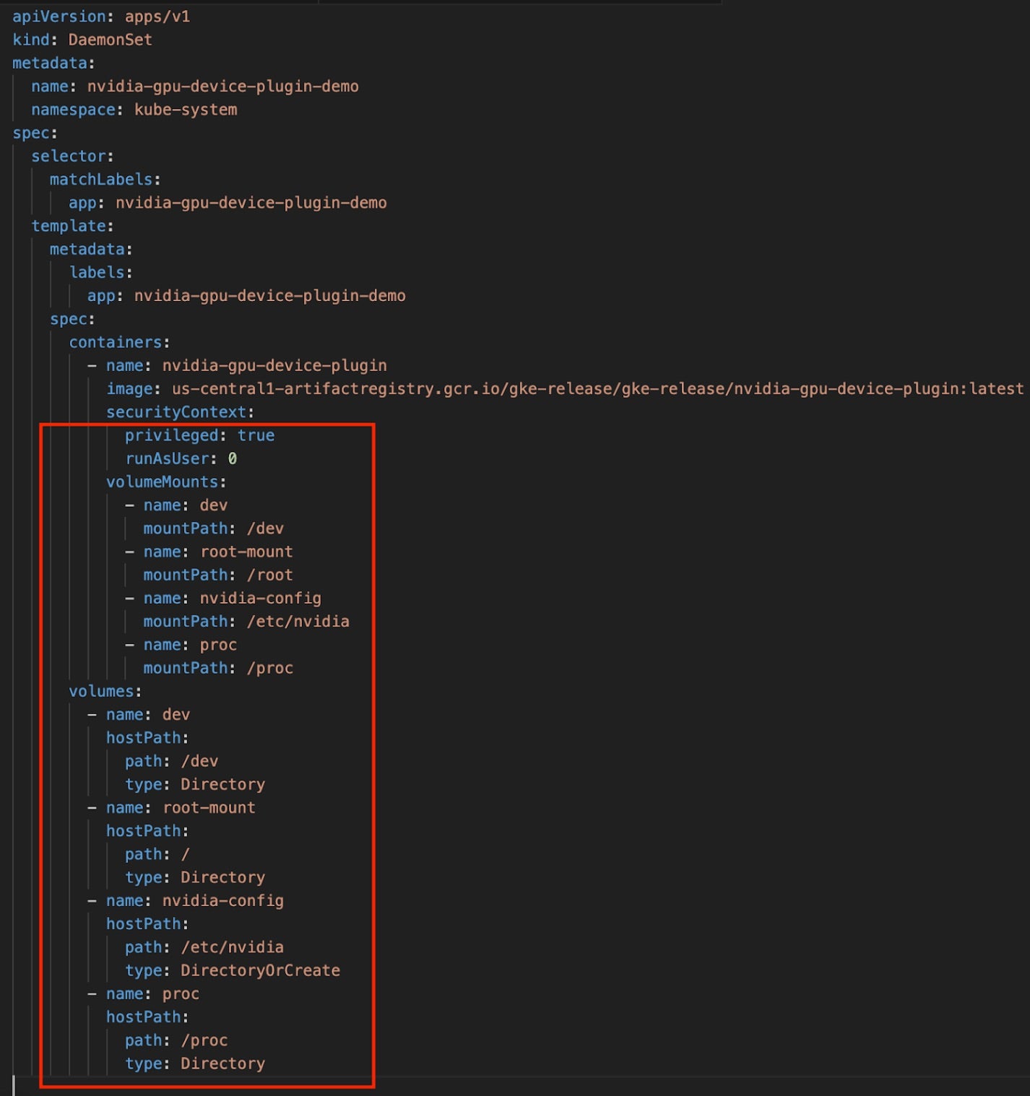The width and height of the screenshot is (1030, 1096).
Task: Click the /root mountPath value
Action: point(269,575)
